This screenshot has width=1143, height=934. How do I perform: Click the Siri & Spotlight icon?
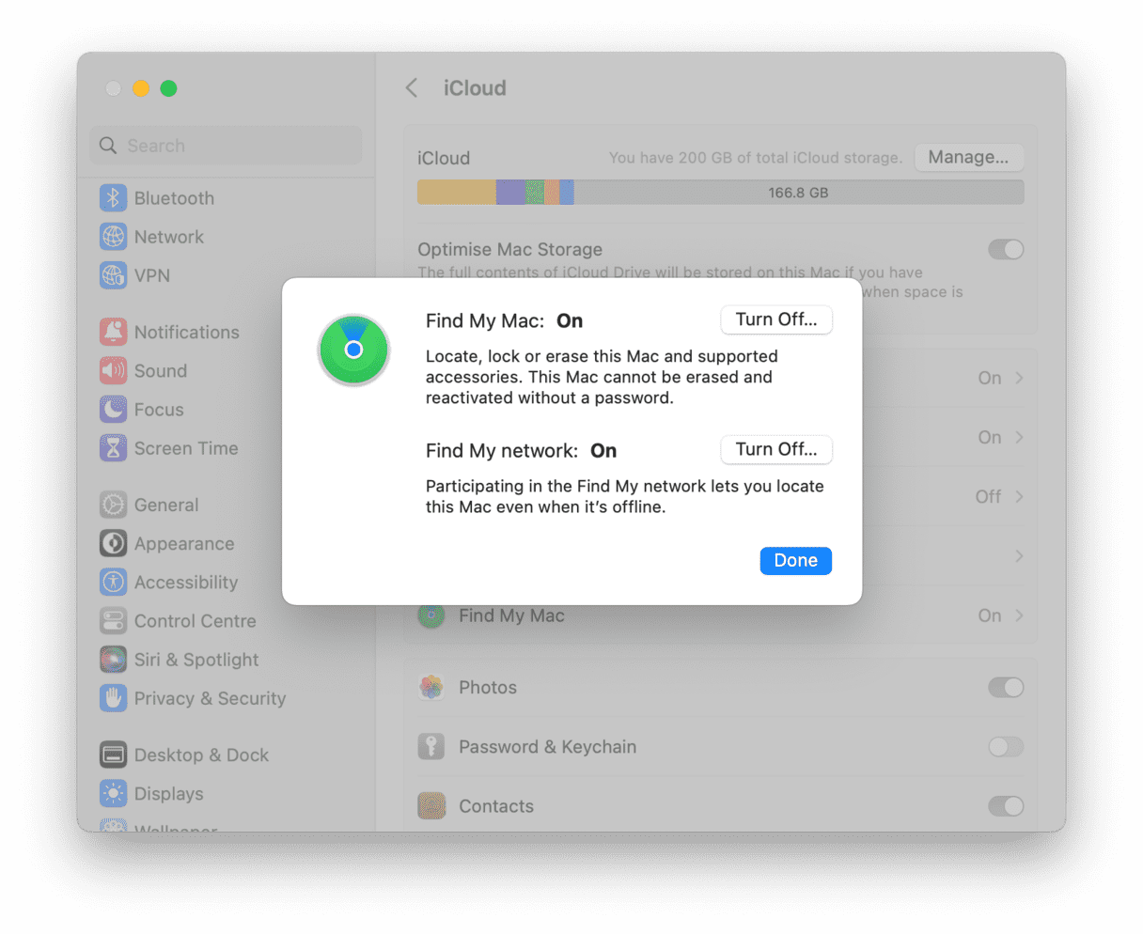tap(113, 660)
